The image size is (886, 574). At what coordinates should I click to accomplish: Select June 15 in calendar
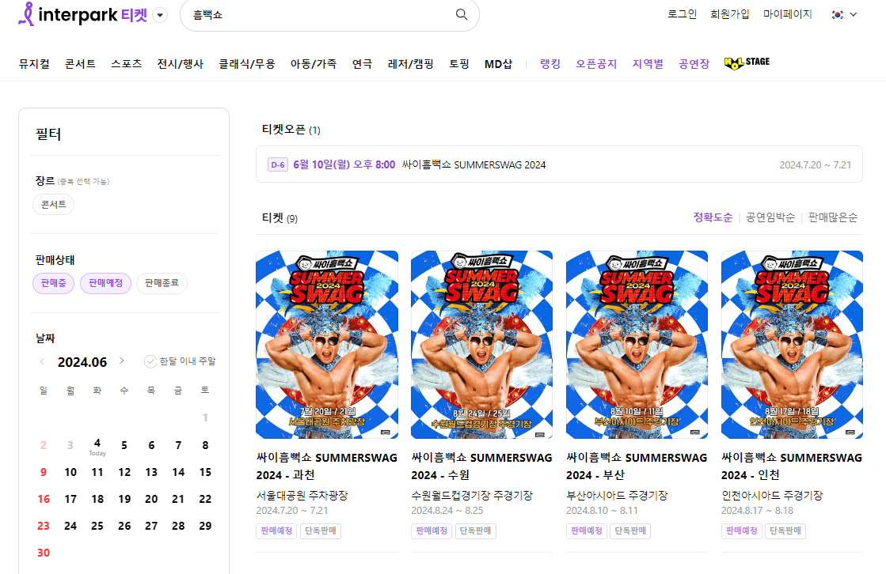205,473
